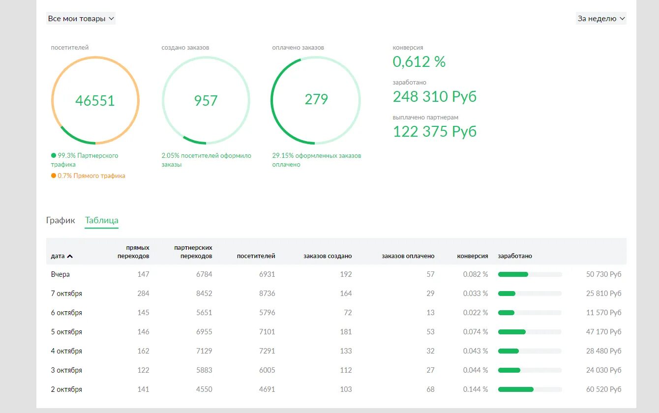This screenshot has height=413, width=659.
Task: Click the 8736 visitors cell
Action: pos(267,294)
